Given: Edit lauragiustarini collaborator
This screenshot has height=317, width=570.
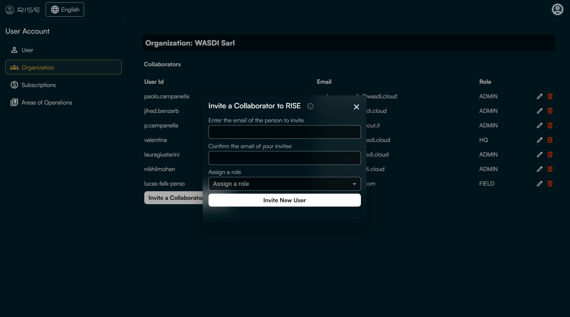Looking at the screenshot, I should 539,155.
